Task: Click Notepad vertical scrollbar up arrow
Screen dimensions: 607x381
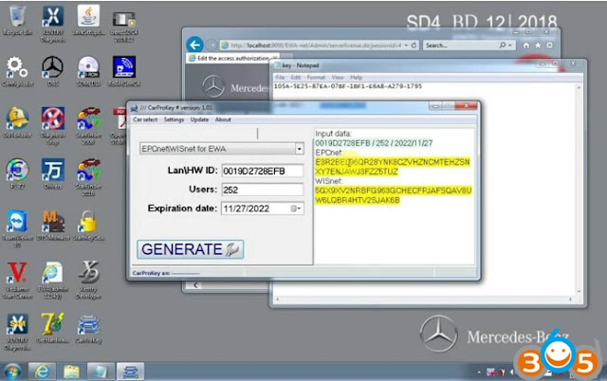Action: pyautogui.click(x=579, y=87)
